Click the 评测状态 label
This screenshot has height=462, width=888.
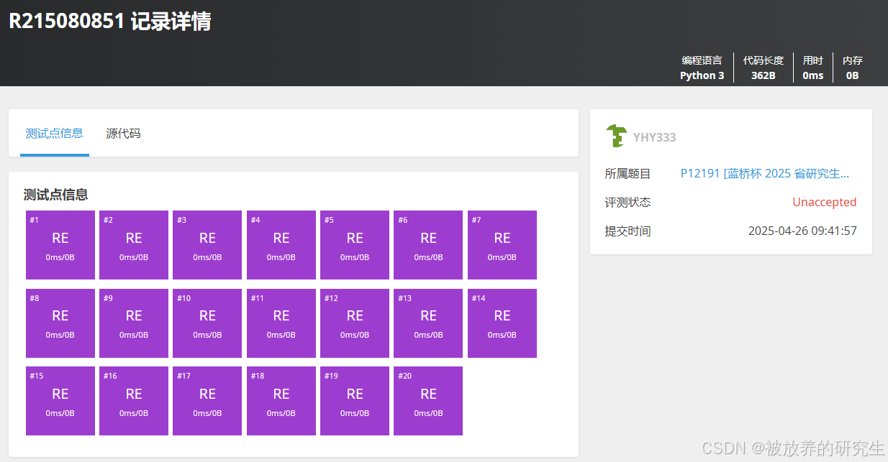point(628,202)
